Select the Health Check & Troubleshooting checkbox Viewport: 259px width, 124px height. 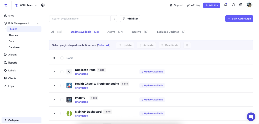tap(62, 86)
